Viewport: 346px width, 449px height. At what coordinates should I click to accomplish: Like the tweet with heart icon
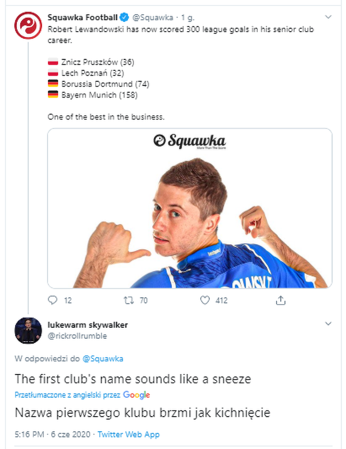coord(205,300)
